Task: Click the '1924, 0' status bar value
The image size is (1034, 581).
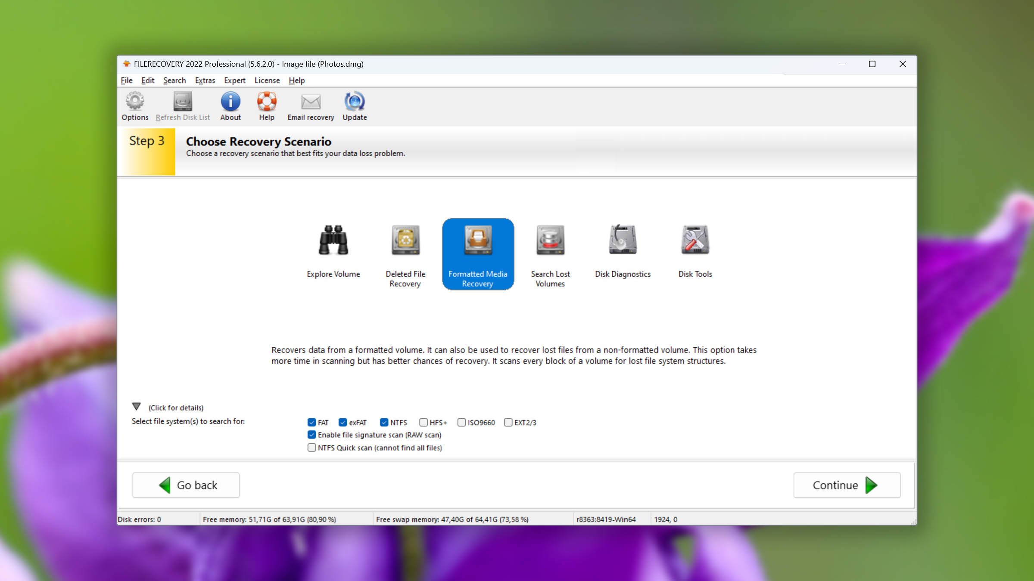Action: [x=666, y=519]
